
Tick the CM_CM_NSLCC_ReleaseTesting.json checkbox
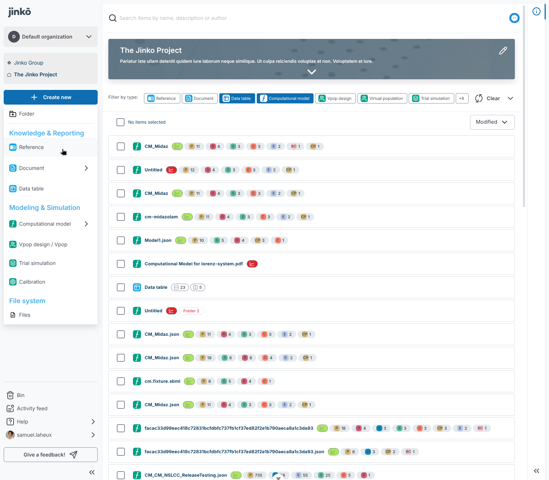[121, 475]
